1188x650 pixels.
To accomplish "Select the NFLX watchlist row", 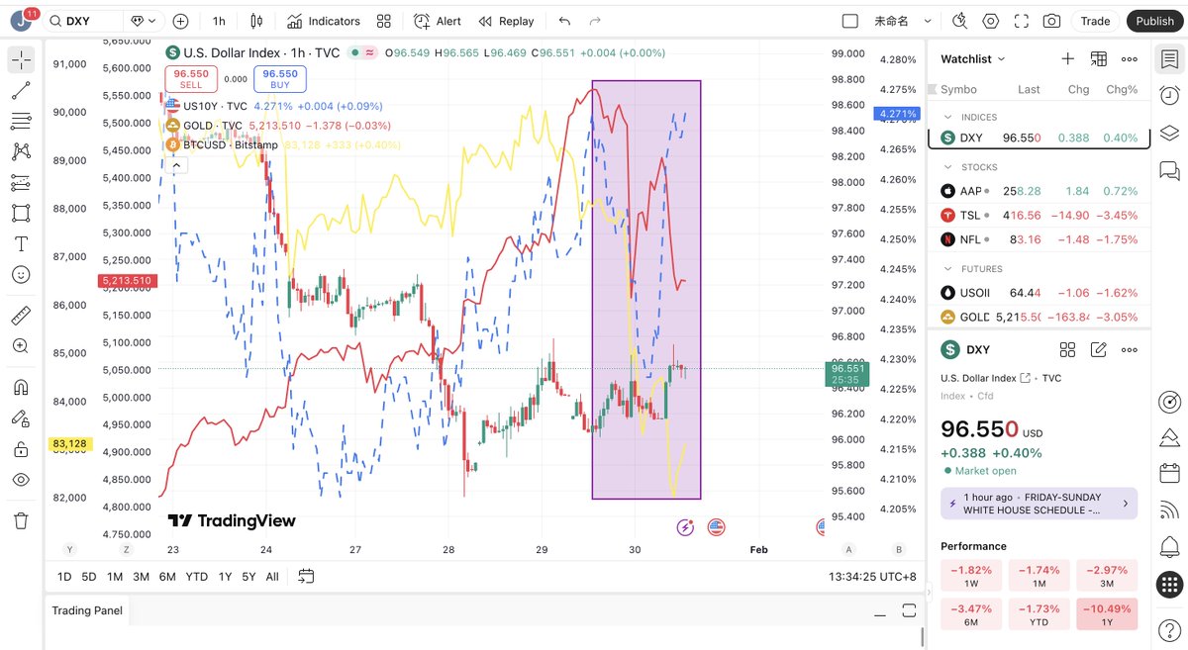I will [x=1039, y=239].
